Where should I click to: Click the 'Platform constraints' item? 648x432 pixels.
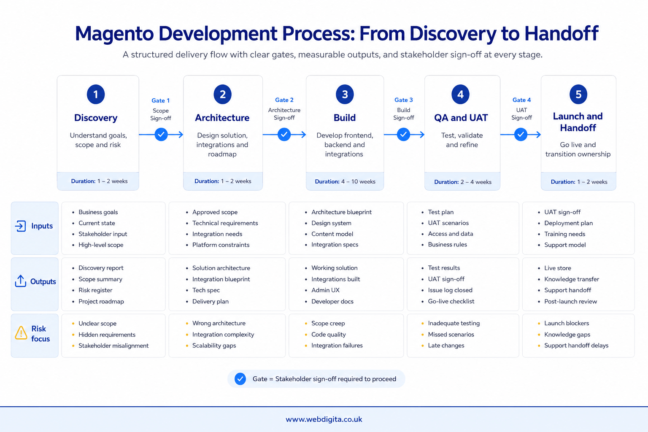pos(221,245)
